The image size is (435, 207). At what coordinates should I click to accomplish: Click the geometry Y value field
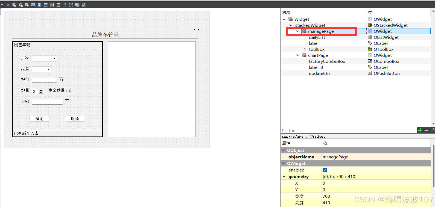pos(376,190)
